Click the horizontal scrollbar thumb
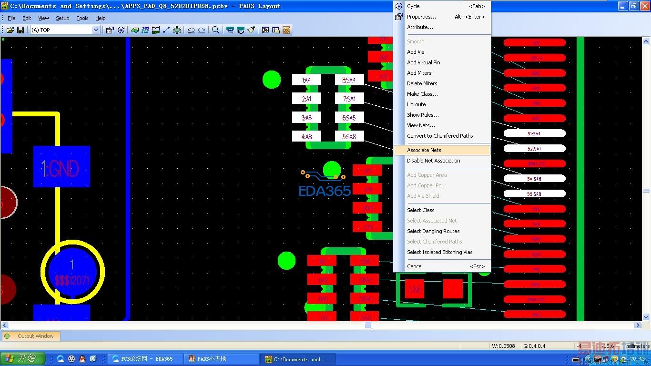This screenshot has height=366, width=651. tap(368, 325)
